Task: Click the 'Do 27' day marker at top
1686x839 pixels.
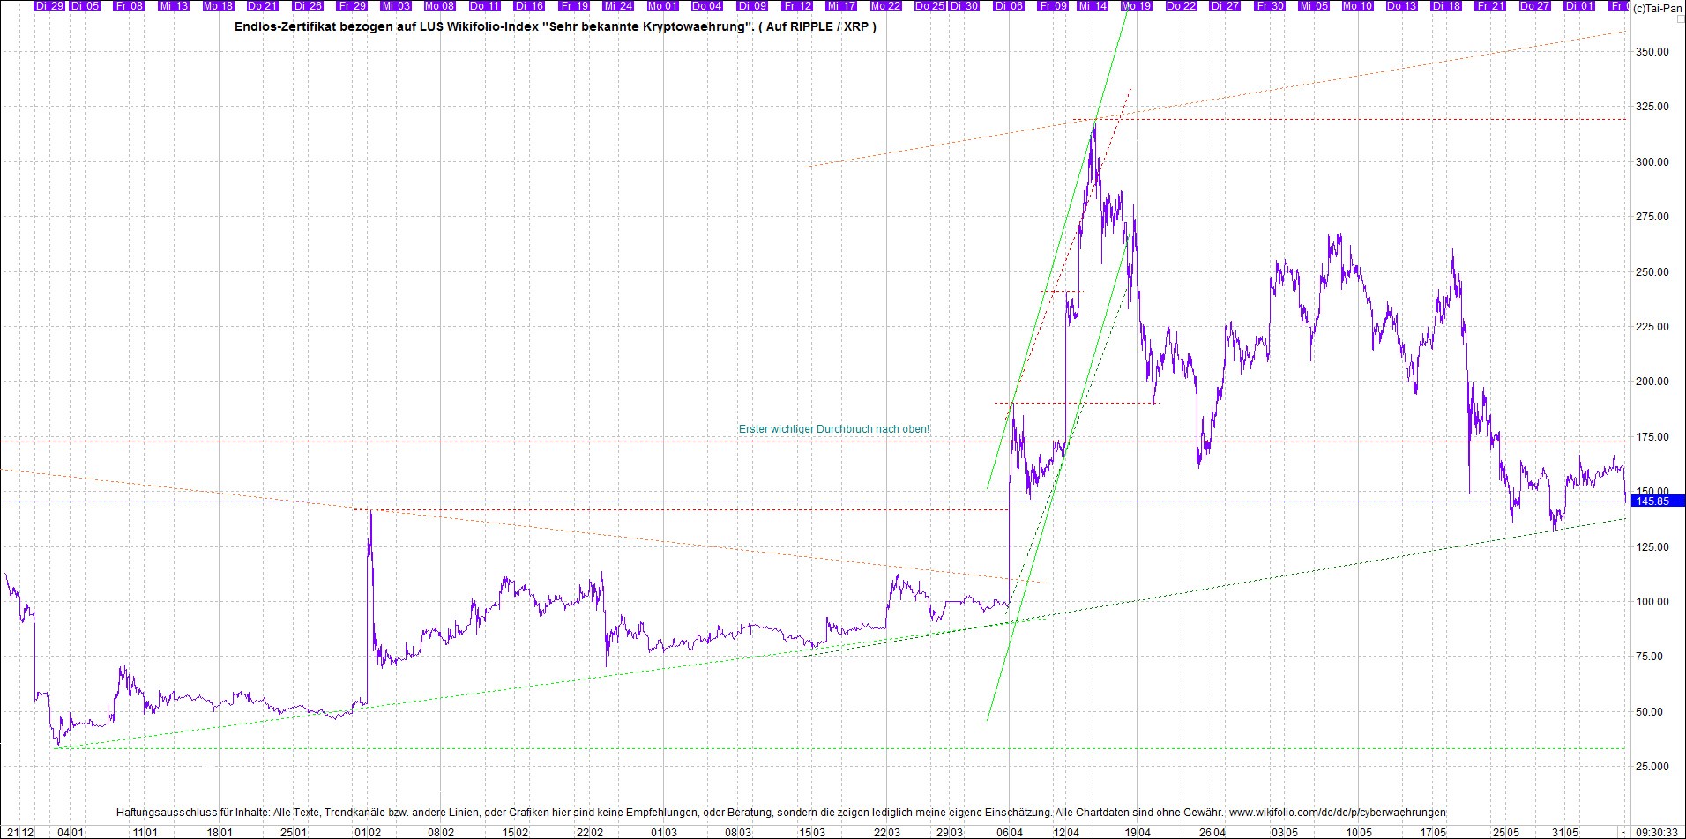Action: 1534,5
